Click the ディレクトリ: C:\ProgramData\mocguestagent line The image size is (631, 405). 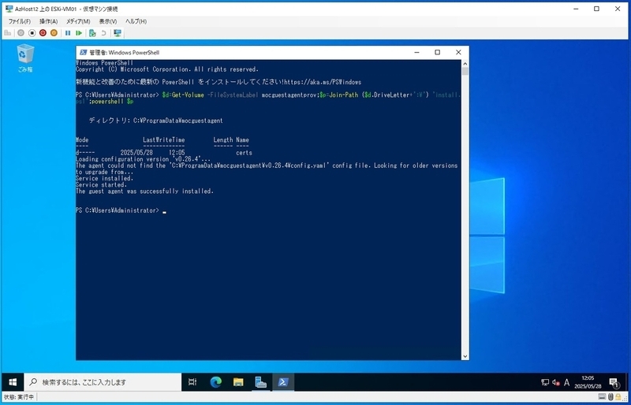tap(155, 121)
